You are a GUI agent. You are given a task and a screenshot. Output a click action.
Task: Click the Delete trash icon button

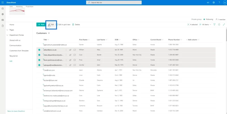pyautogui.click(x=76, y=25)
